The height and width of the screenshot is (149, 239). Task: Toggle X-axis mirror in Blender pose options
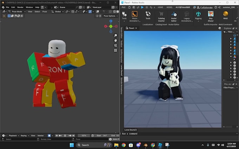point(100,16)
